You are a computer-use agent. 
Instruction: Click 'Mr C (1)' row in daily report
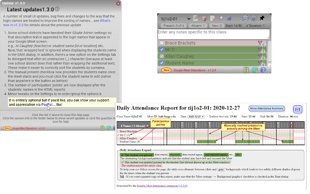[x=124, y=135]
